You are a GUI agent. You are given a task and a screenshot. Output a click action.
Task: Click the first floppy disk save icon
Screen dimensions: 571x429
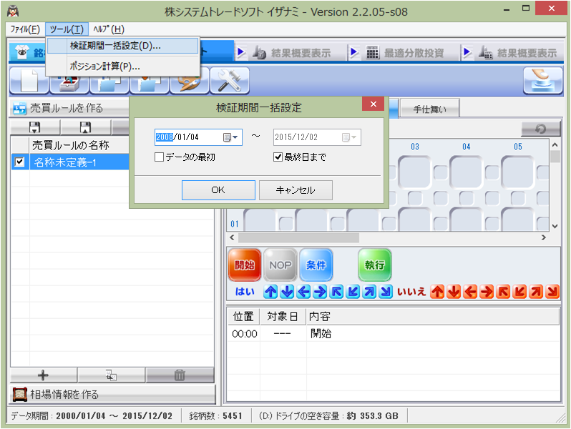(x=35, y=127)
